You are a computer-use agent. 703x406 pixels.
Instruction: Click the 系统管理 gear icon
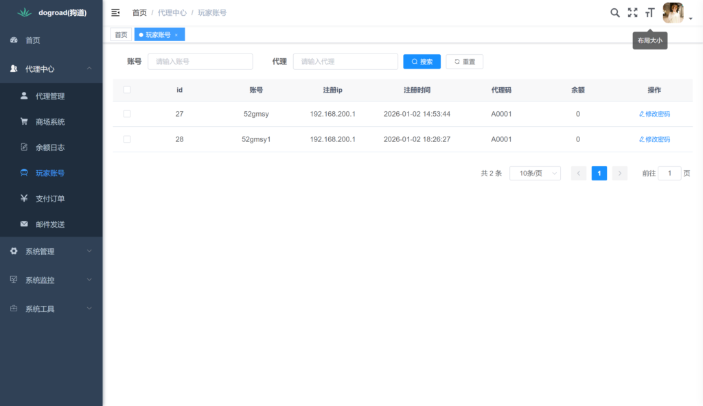tap(14, 251)
